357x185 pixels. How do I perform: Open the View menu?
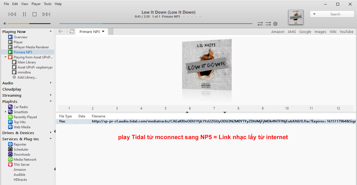(25, 4)
